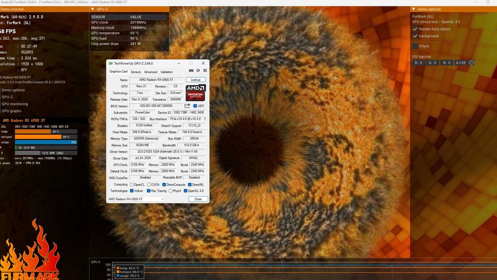
Task: Toggle the UEFI checkbox
Action: click(x=195, y=106)
